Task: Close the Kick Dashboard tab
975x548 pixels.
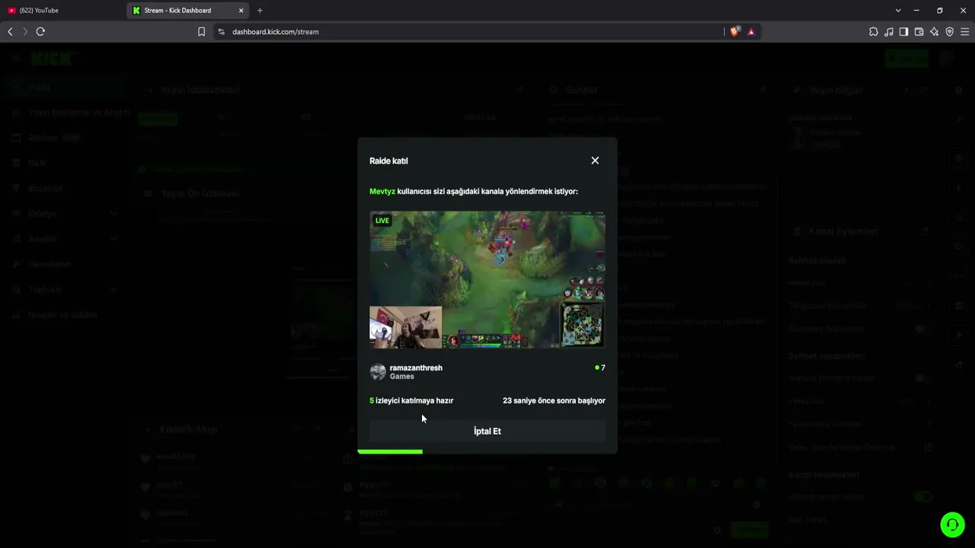Action: 241,11
